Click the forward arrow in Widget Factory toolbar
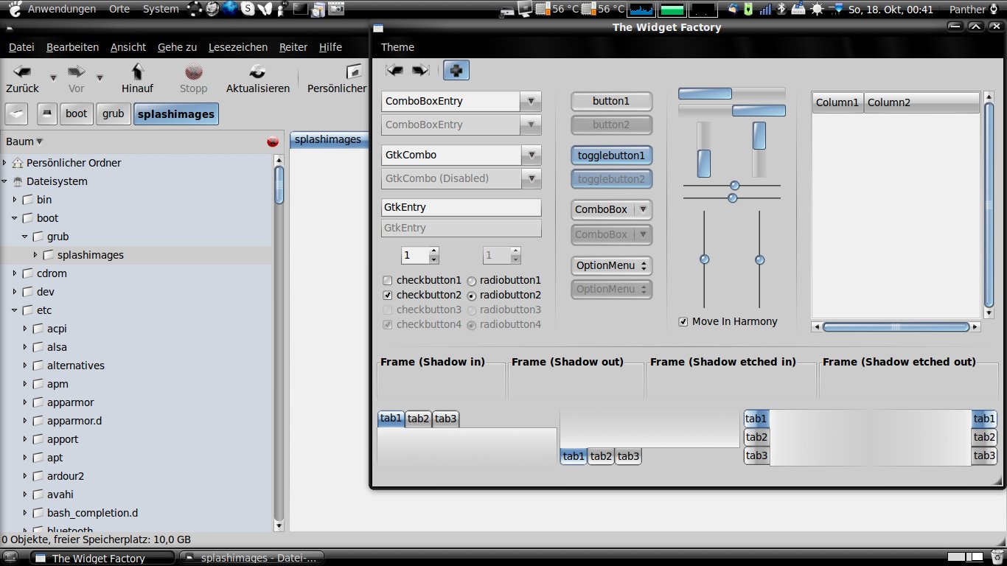 pos(420,70)
